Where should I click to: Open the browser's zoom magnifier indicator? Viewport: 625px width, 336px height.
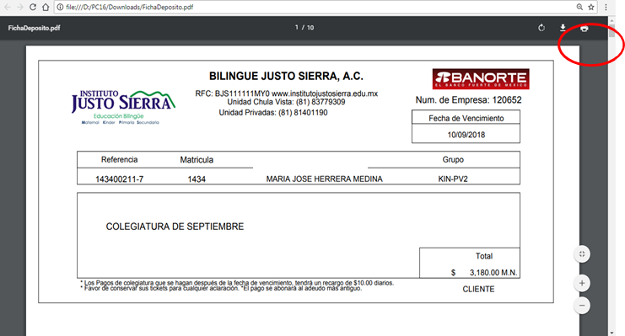pyautogui.click(x=579, y=8)
